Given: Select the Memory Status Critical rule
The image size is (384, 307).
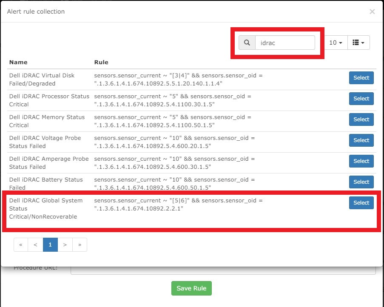Looking at the screenshot, I should point(361,119).
